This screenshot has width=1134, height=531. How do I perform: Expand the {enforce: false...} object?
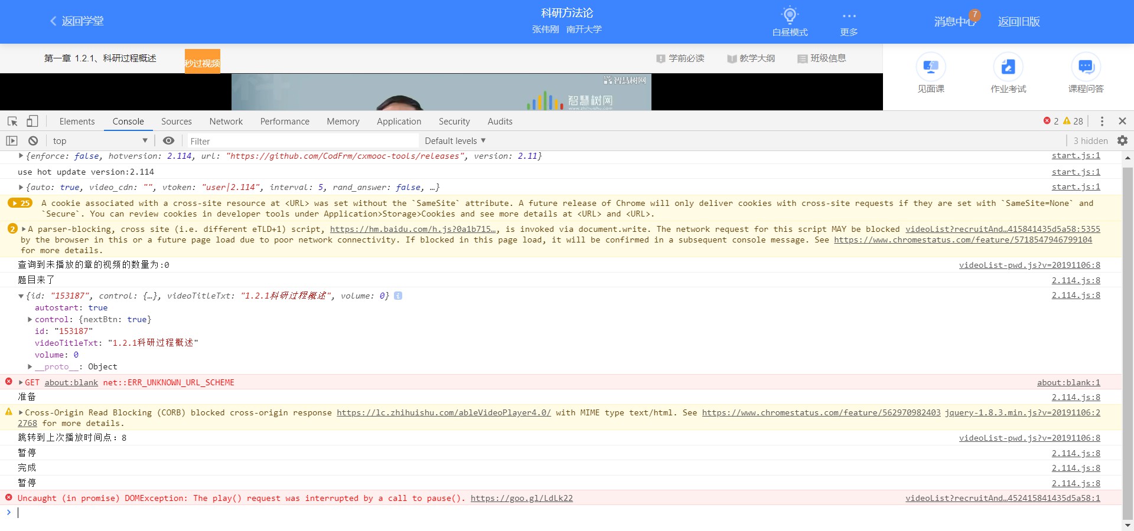coord(21,156)
